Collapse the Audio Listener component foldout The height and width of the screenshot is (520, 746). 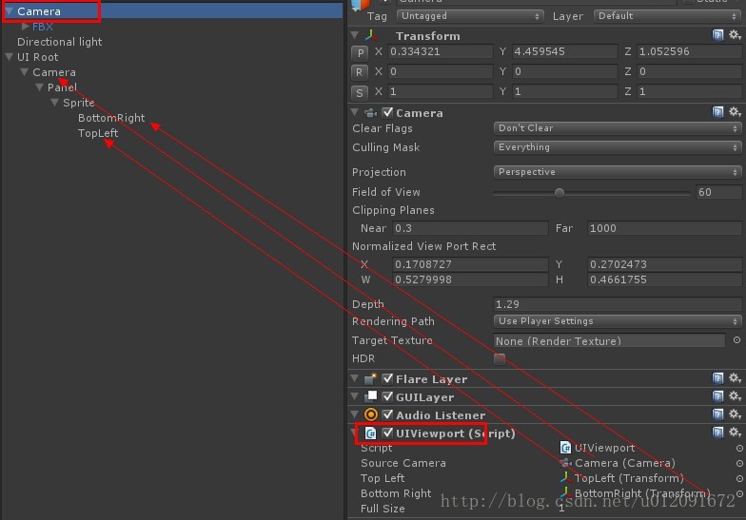pyautogui.click(x=355, y=414)
